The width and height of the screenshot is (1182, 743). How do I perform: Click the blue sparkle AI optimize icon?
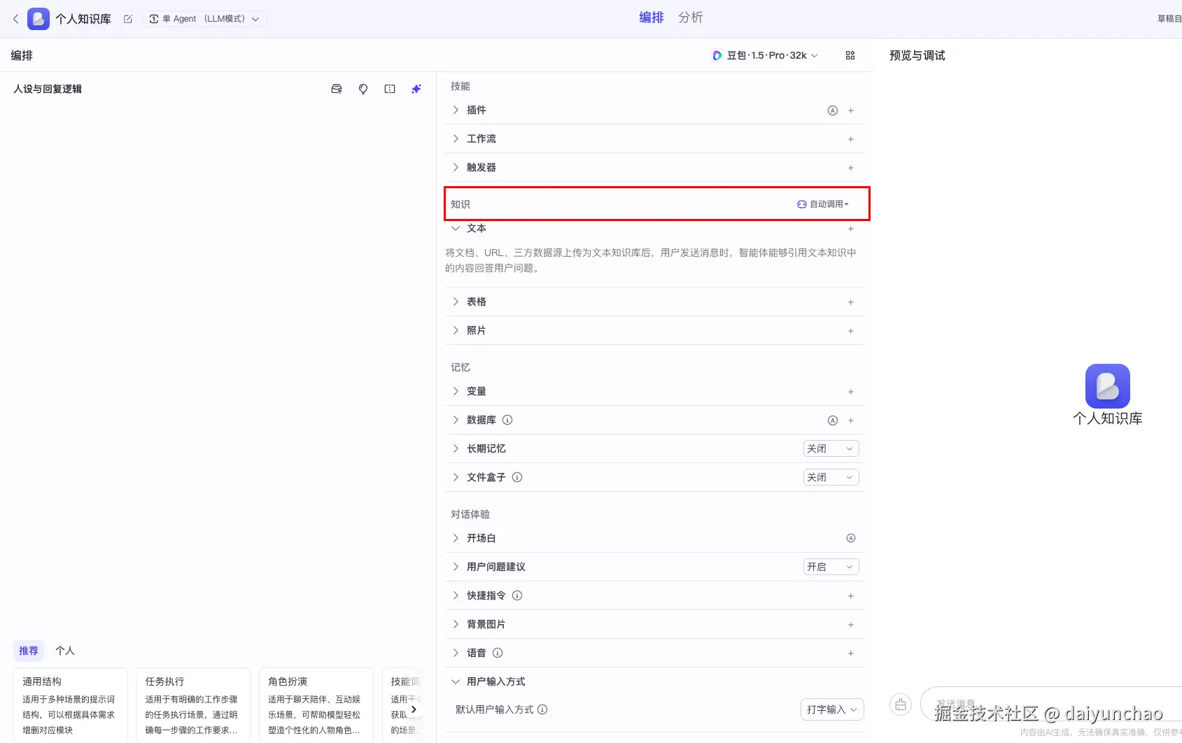click(x=416, y=89)
